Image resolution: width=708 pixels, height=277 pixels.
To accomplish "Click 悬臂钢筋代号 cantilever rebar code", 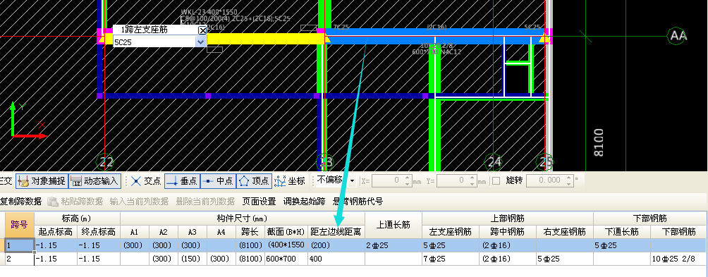I will (x=358, y=201).
